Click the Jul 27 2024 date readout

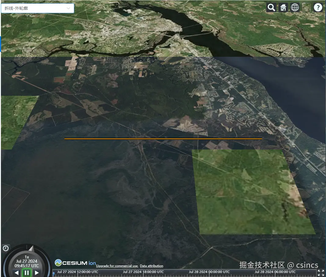coord(27,261)
